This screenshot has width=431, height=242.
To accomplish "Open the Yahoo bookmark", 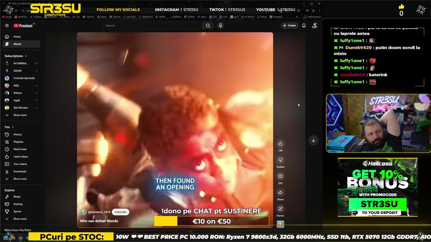I will 202,16.
